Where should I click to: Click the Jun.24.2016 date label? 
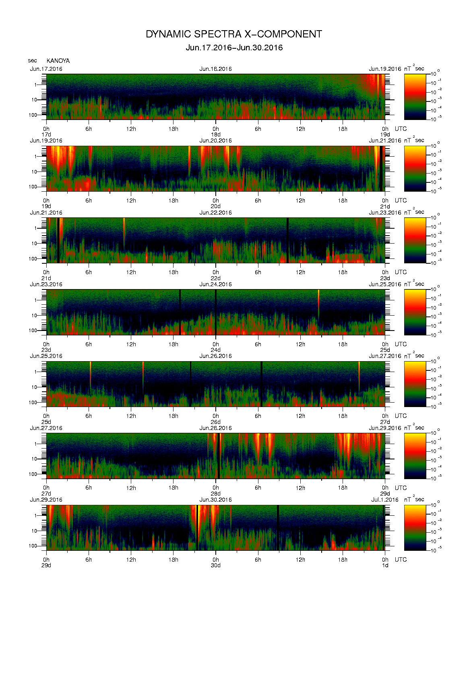click(215, 284)
